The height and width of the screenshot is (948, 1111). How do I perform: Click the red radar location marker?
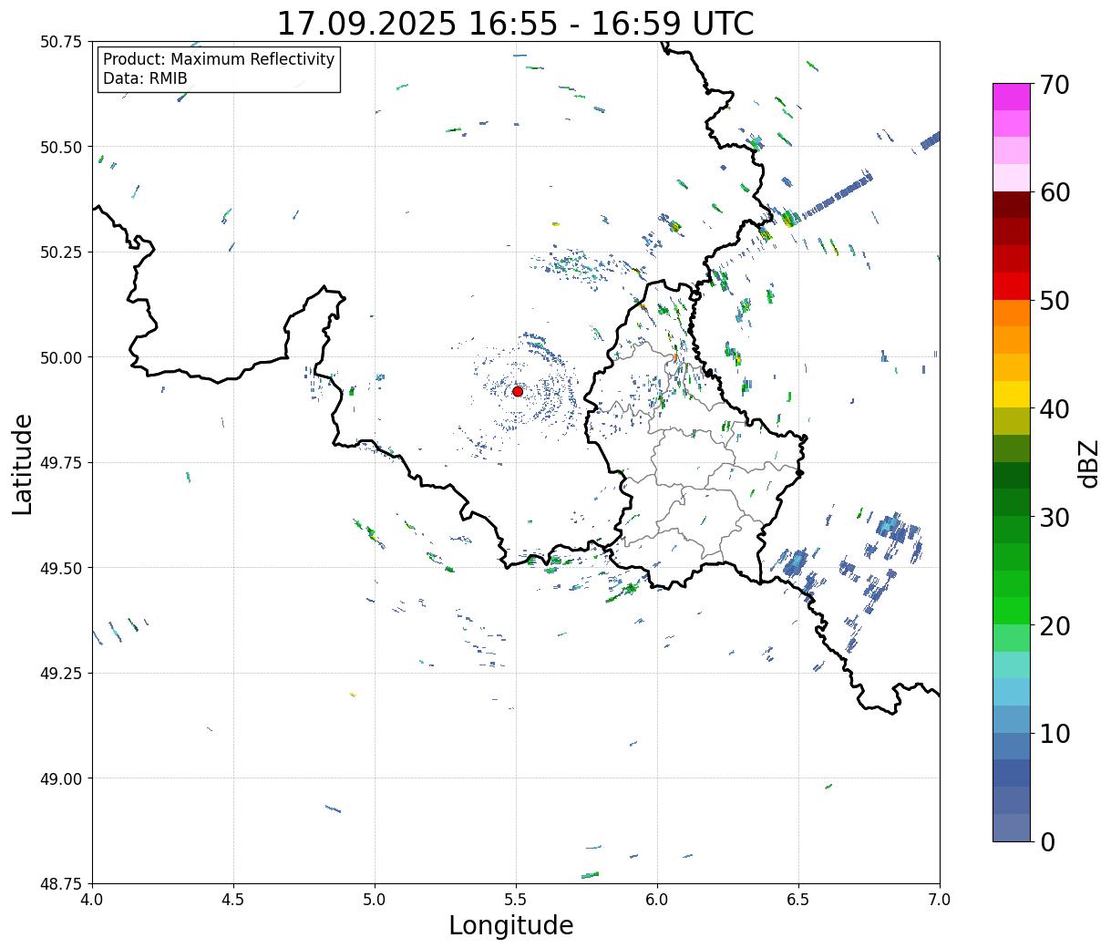coord(517,391)
